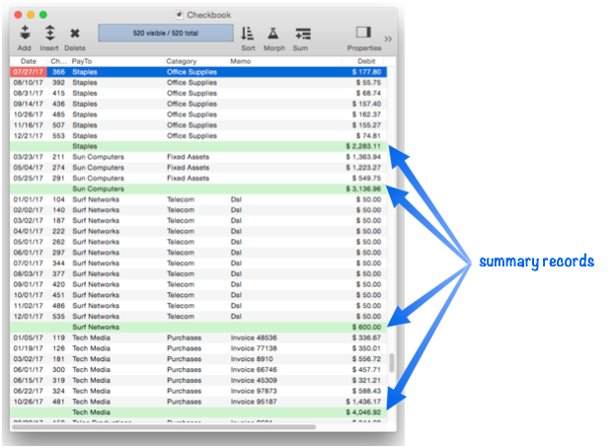Screen dimensions: 614x448
Task: Click the date 10/01/17
Action: pos(29,295)
